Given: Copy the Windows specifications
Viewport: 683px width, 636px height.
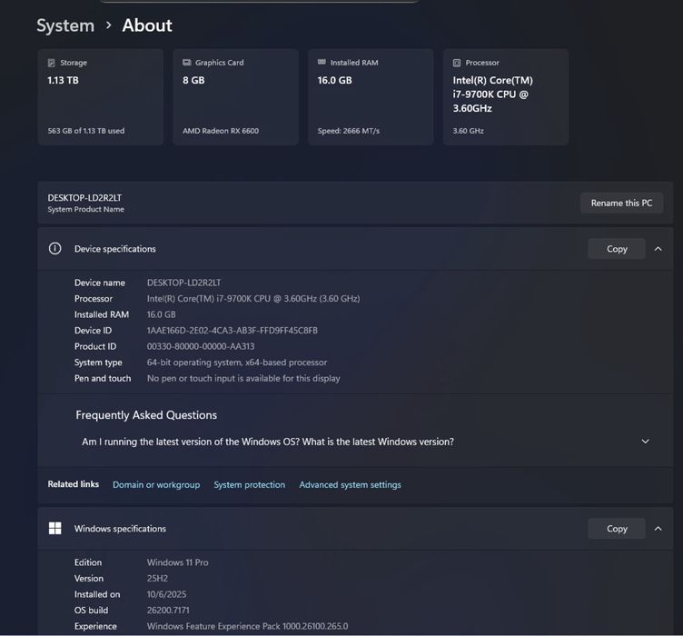Looking at the screenshot, I should [x=617, y=529].
